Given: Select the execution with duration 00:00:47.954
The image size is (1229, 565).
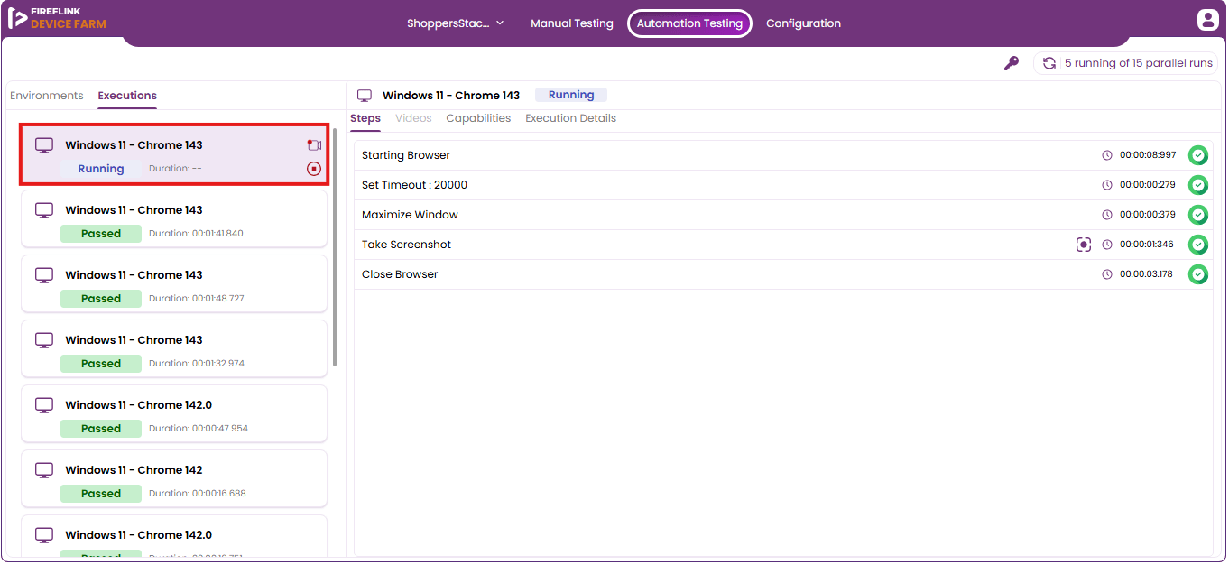Looking at the screenshot, I should (174, 413).
